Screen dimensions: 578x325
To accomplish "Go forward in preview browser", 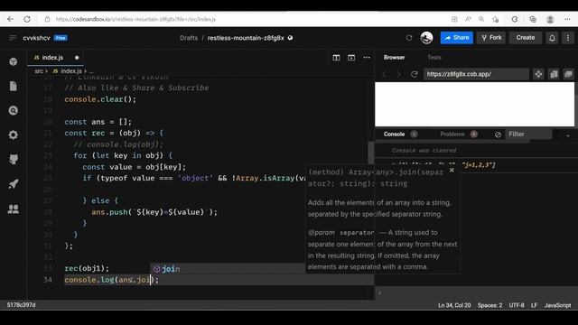I will [398, 74].
